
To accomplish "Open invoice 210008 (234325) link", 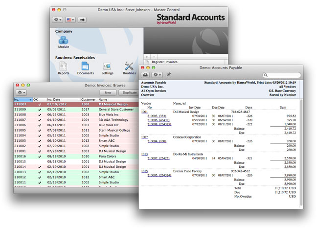I will click(x=159, y=124).
